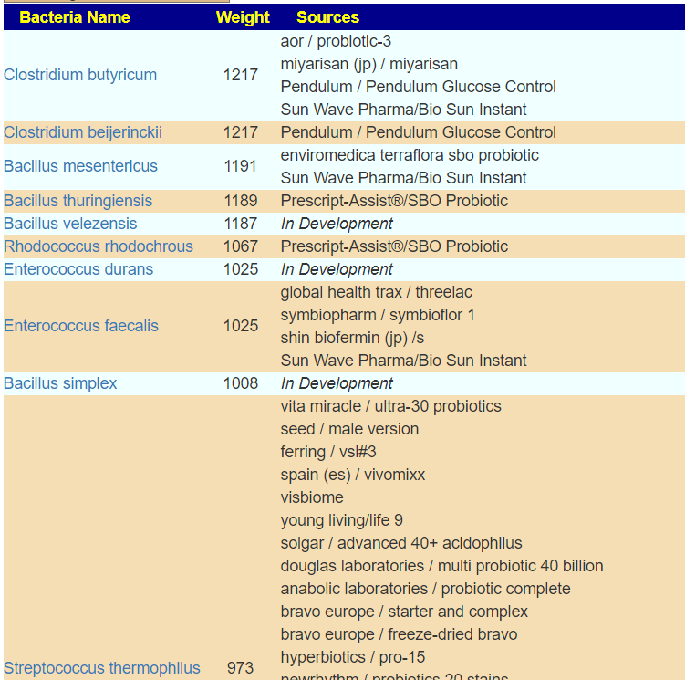
Task: Click the Weight column header
Action: (x=243, y=17)
